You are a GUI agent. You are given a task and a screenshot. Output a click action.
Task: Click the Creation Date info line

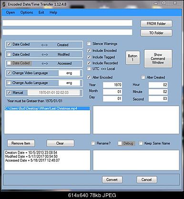[31, 152]
